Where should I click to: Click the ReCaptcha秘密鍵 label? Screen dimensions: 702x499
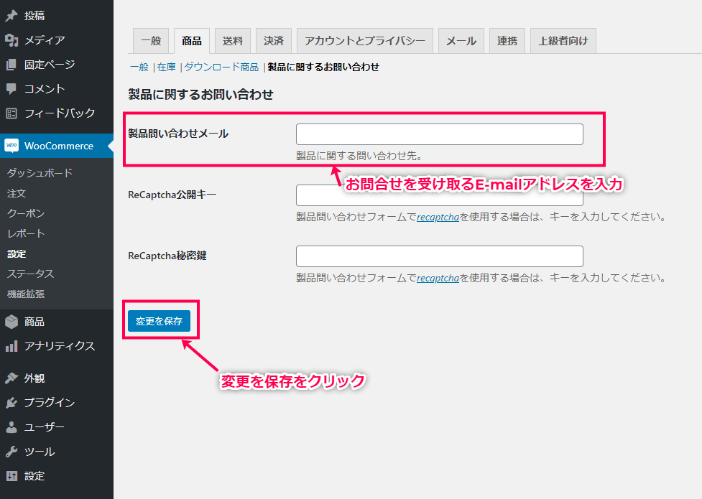167,256
